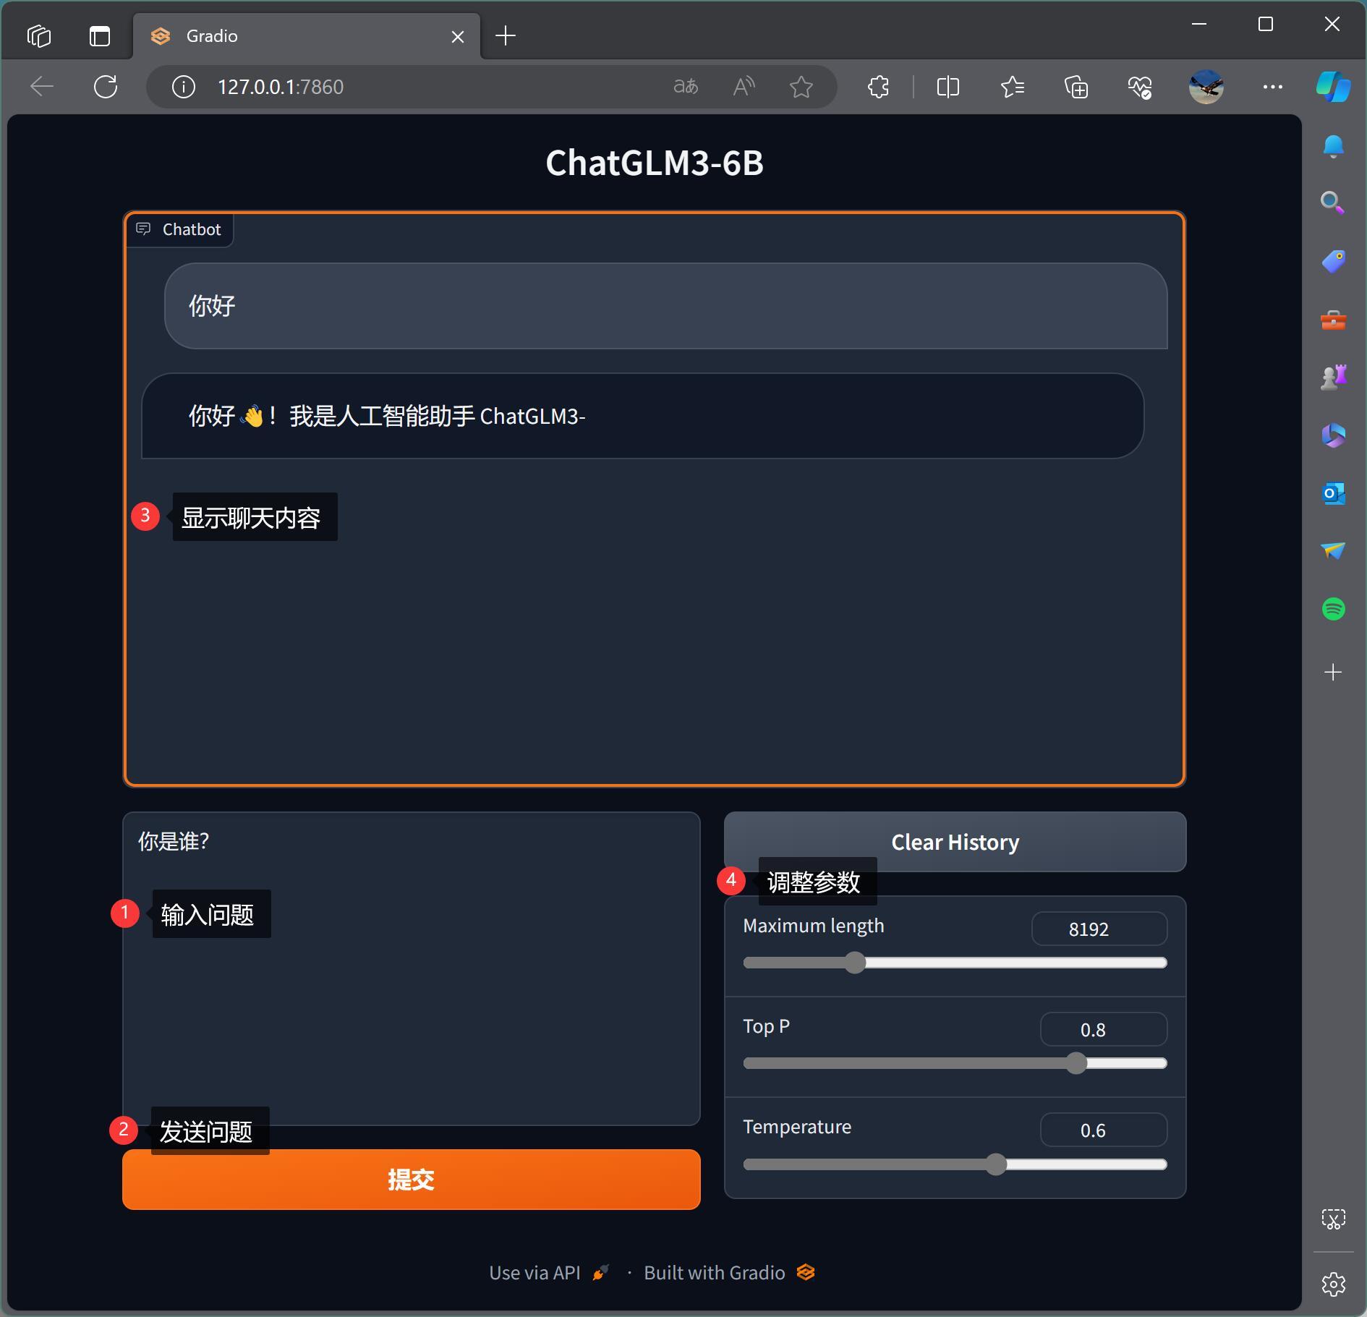Minimize the browser window

tap(1199, 24)
